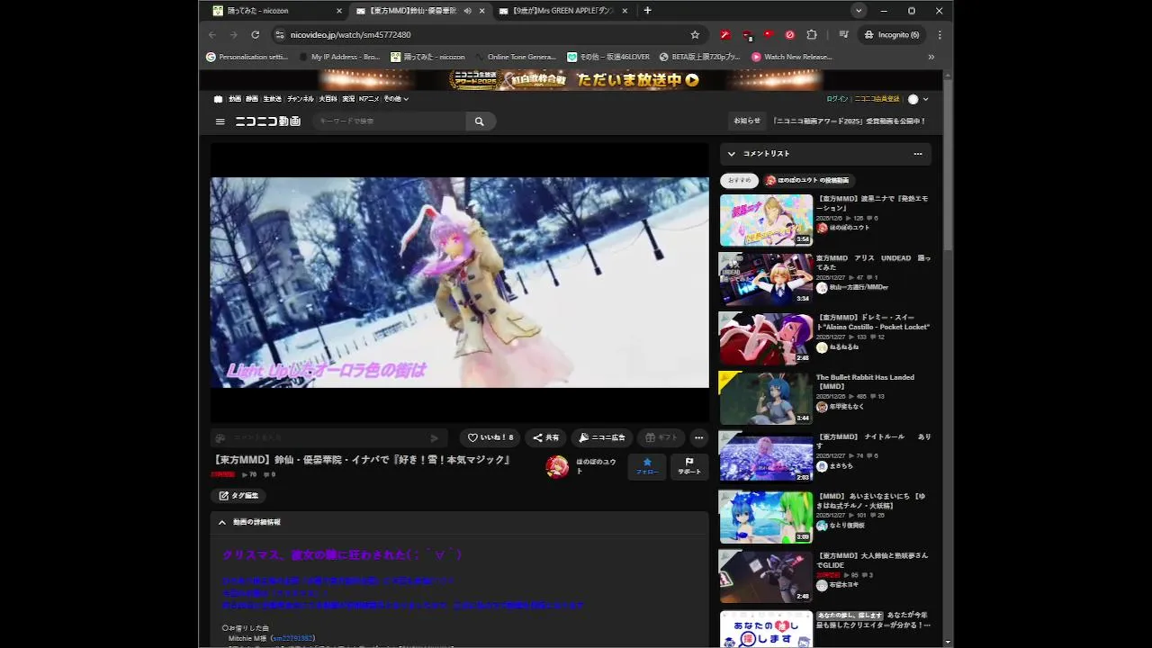Image resolution: width=1152 pixels, height=648 pixels.
Task: Reload the page
Action: click(256, 35)
